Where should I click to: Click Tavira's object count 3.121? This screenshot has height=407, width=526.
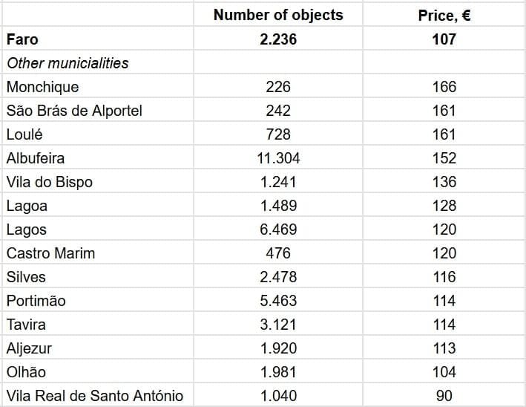(278, 325)
